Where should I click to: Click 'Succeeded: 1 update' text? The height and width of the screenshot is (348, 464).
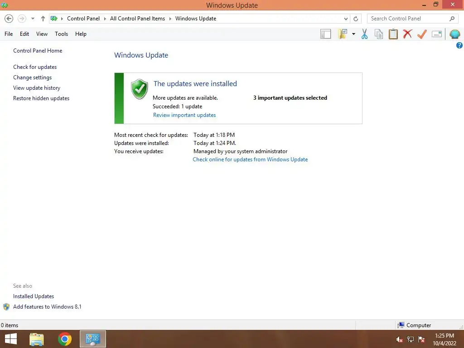pos(177,106)
